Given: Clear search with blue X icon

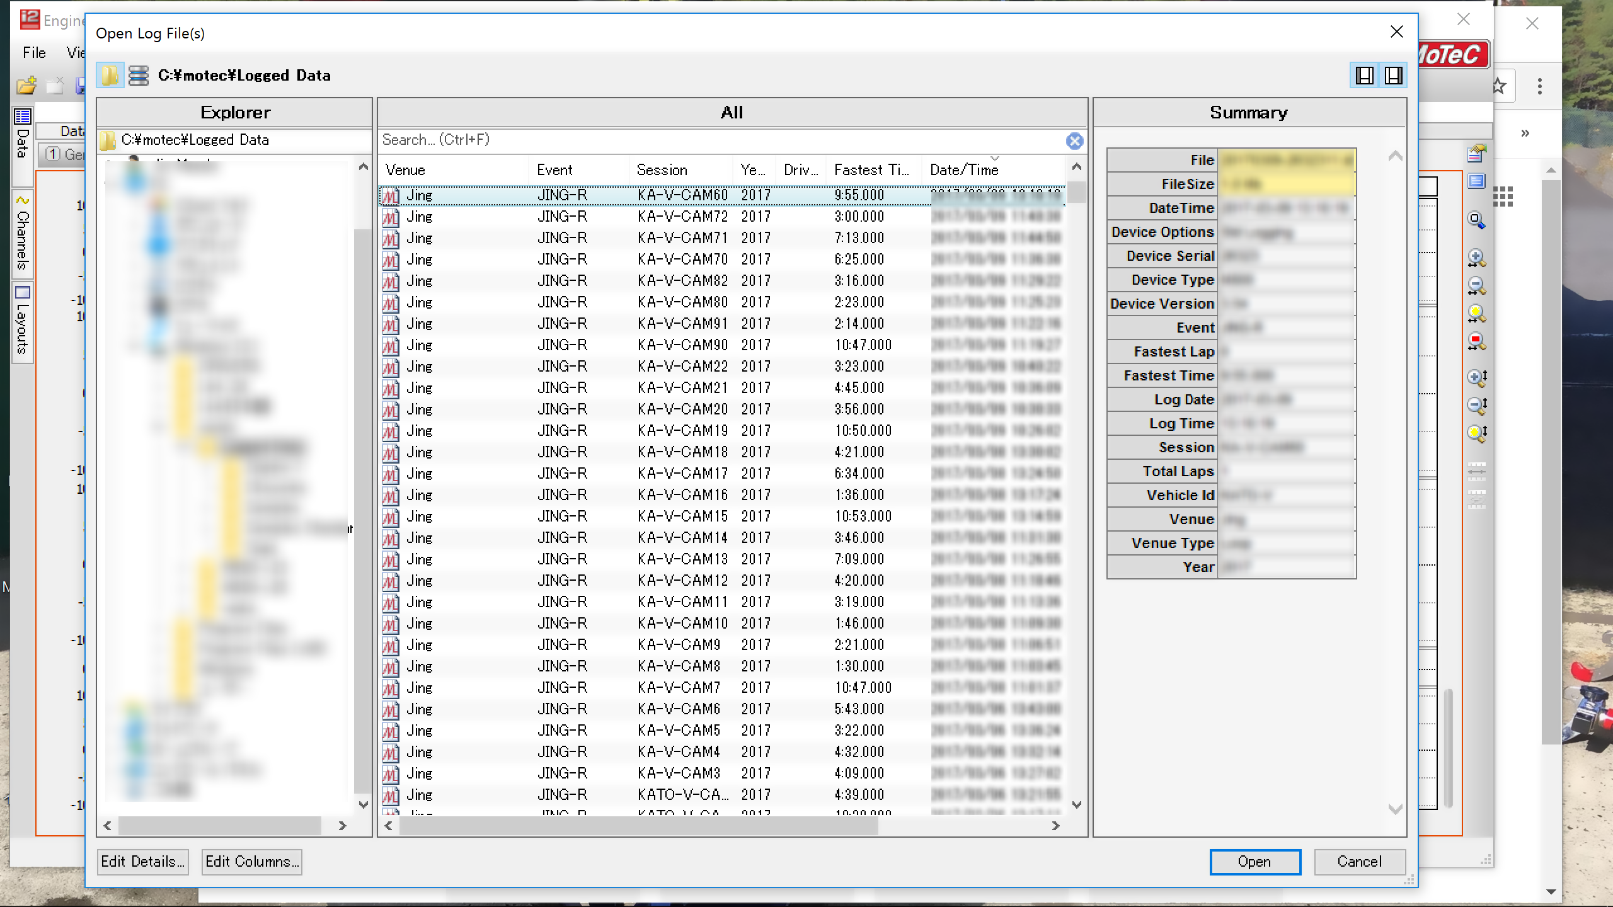Looking at the screenshot, I should (1074, 140).
